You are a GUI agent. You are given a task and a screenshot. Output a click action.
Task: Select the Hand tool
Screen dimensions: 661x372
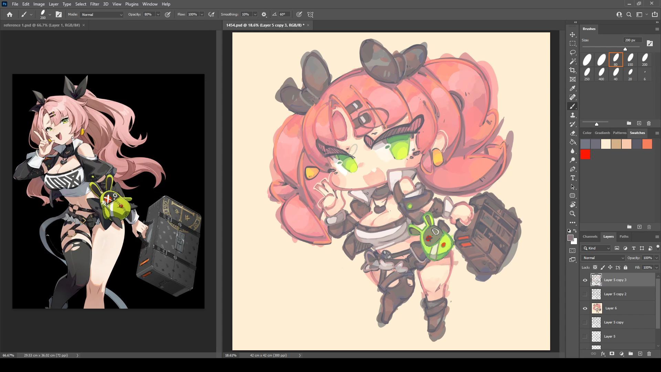coord(573,205)
